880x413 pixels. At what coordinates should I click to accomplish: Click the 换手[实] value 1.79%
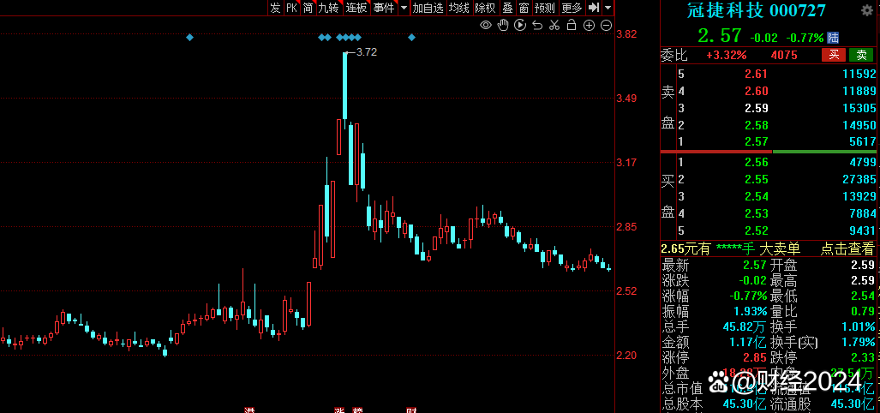pyautogui.click(x=859, y=342)
